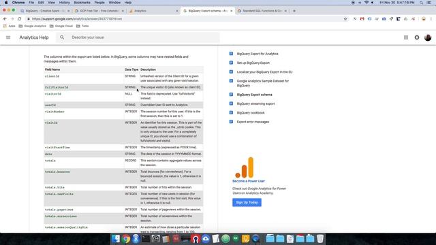Screen dimensions: 436x245
Task: Open BigQuery streaming export article
Action: pos(255,104)
